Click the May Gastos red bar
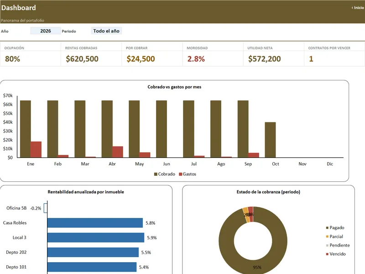The image size is (365, 274). (x=145, y=155)
